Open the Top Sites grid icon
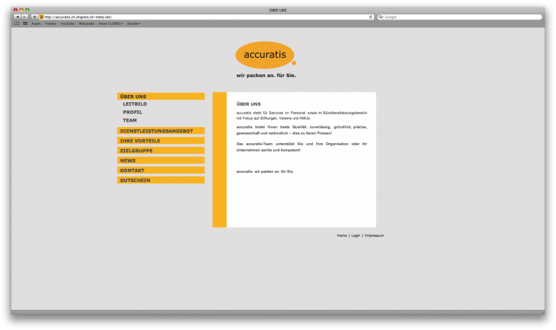The image size is (556, 330). coord(25,24)
